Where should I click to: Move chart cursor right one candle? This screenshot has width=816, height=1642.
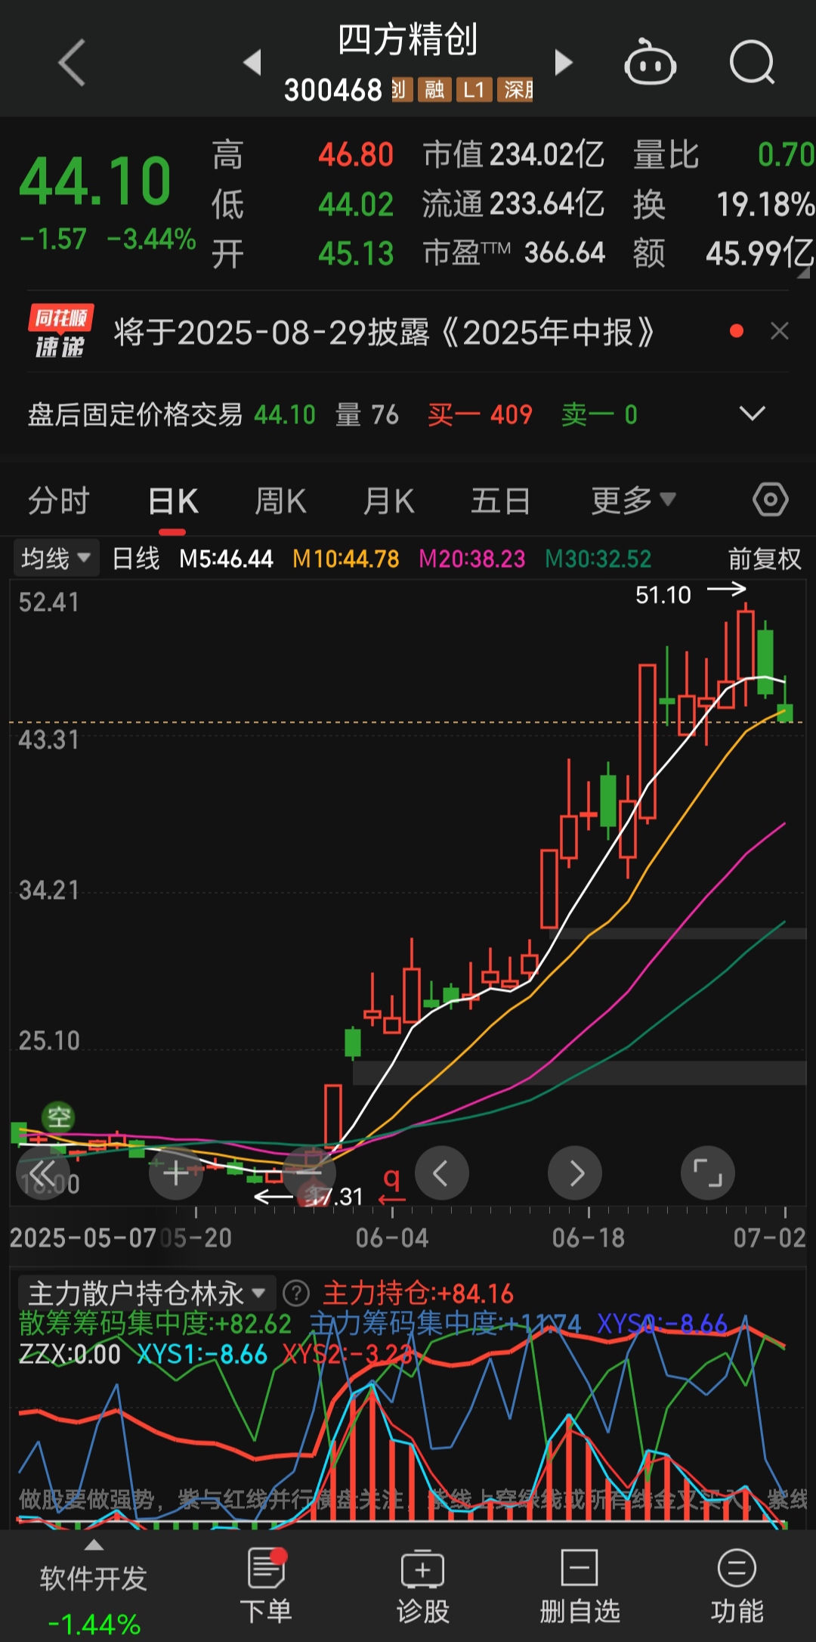click(575, 1173)
